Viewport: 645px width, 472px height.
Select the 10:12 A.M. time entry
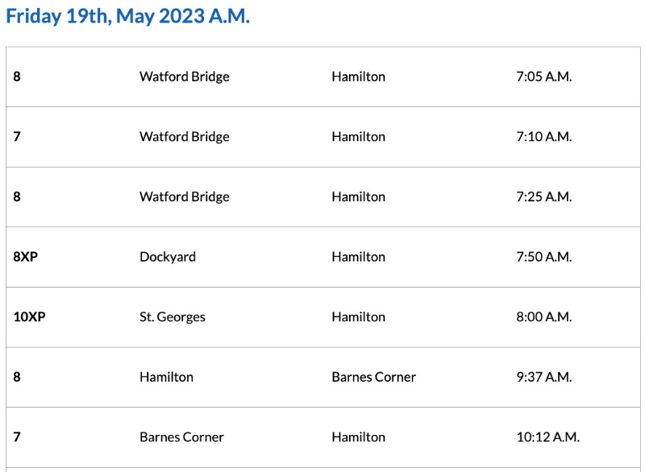(x=547, y=437)
